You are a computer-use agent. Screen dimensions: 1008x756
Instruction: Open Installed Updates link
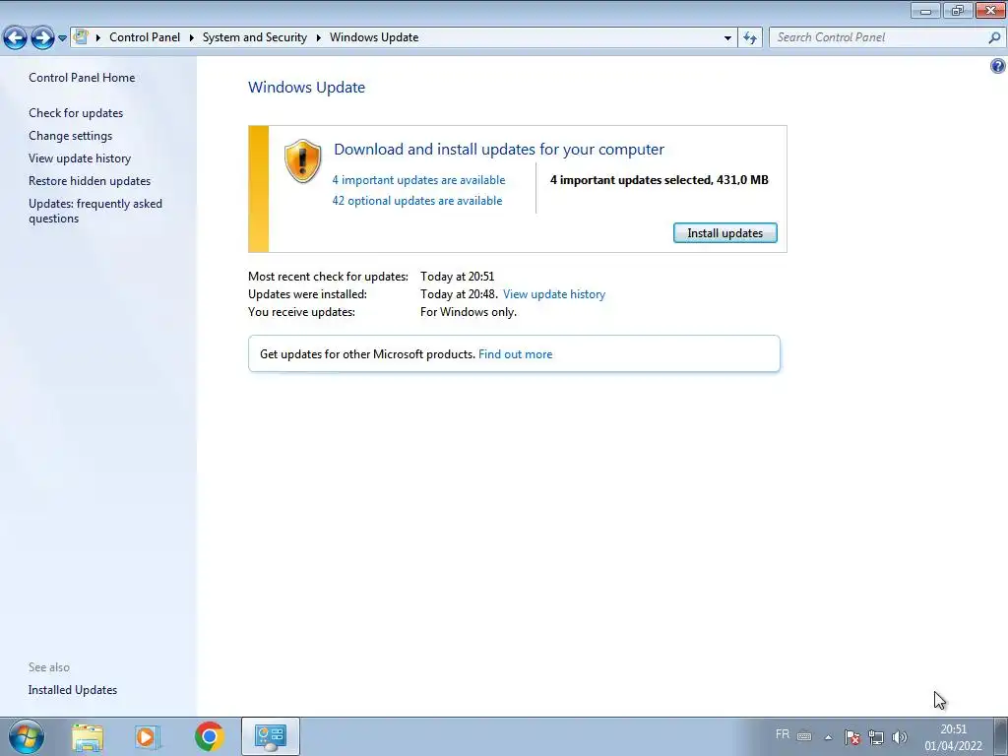[x=73, y=690]
